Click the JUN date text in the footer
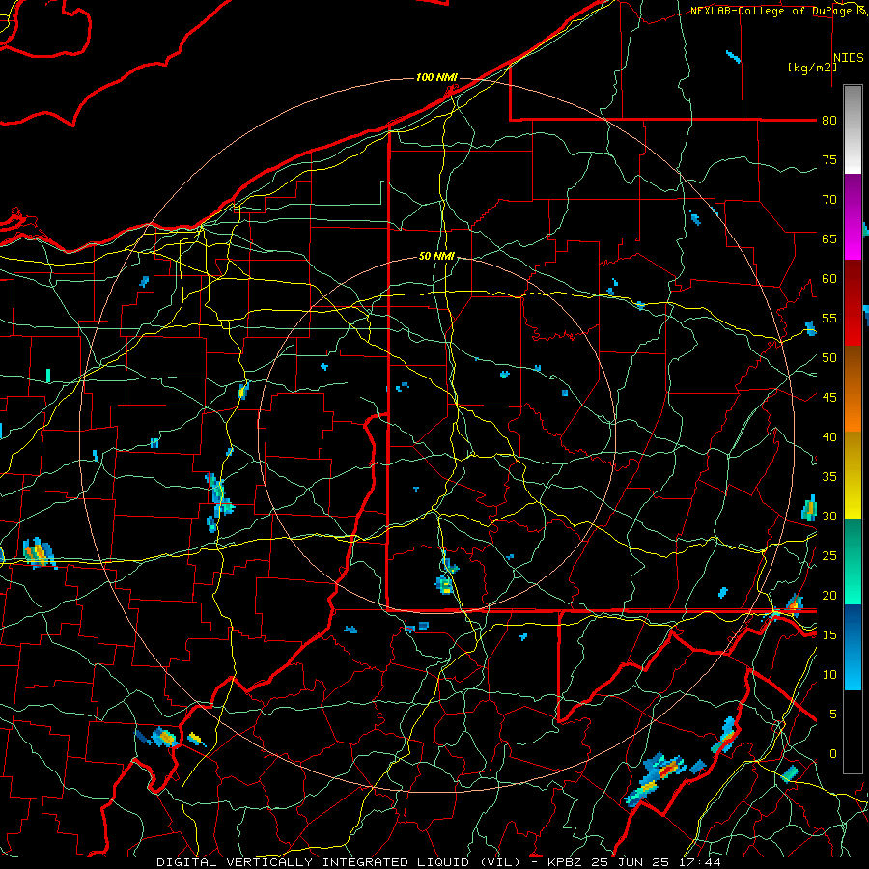This screenshot has height=869, width=869. pos(633,862)
